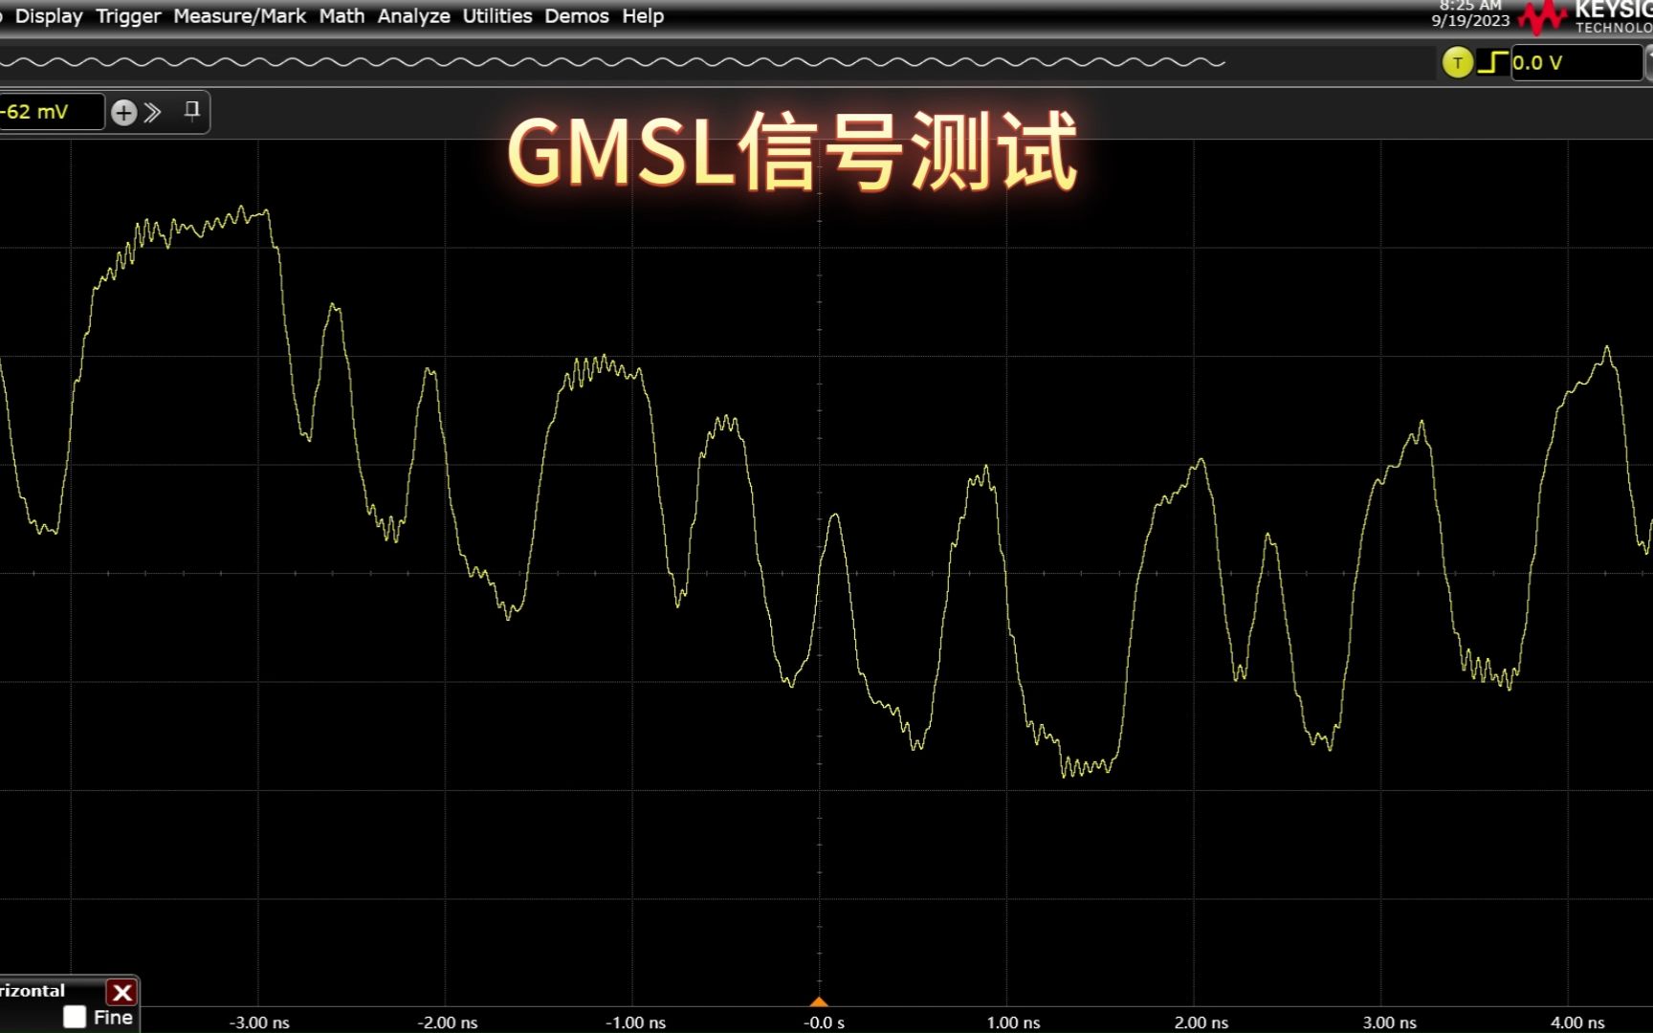Click the rising edge trigger slope icon
This screenshot has width=1653, height=1033.
pos(1492,63)
